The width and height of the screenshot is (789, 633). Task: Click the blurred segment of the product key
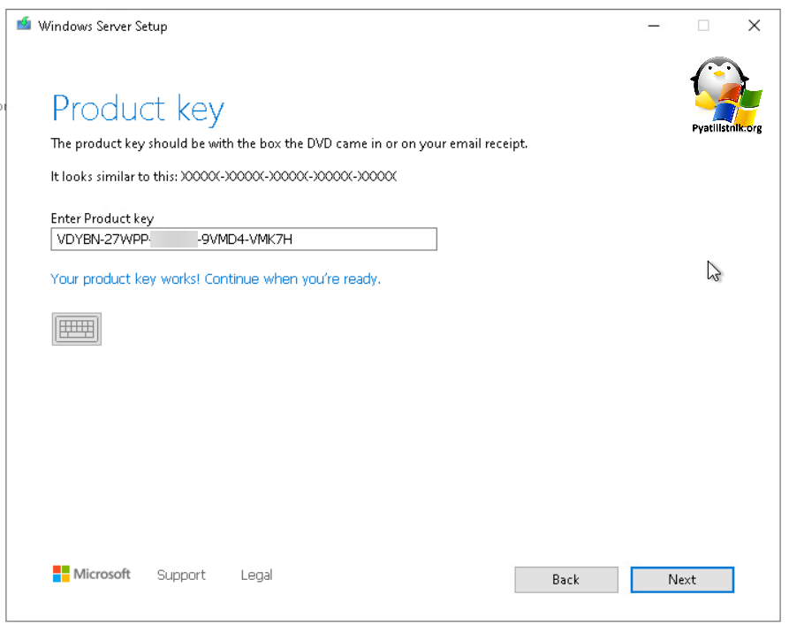tap(173, 240)
